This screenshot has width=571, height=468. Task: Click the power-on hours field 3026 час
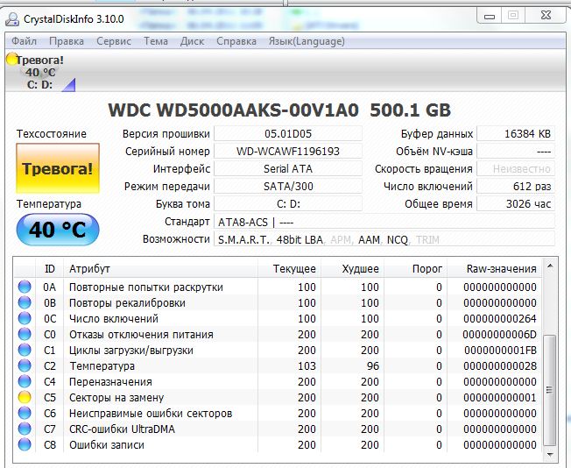[x=516, y=203]
